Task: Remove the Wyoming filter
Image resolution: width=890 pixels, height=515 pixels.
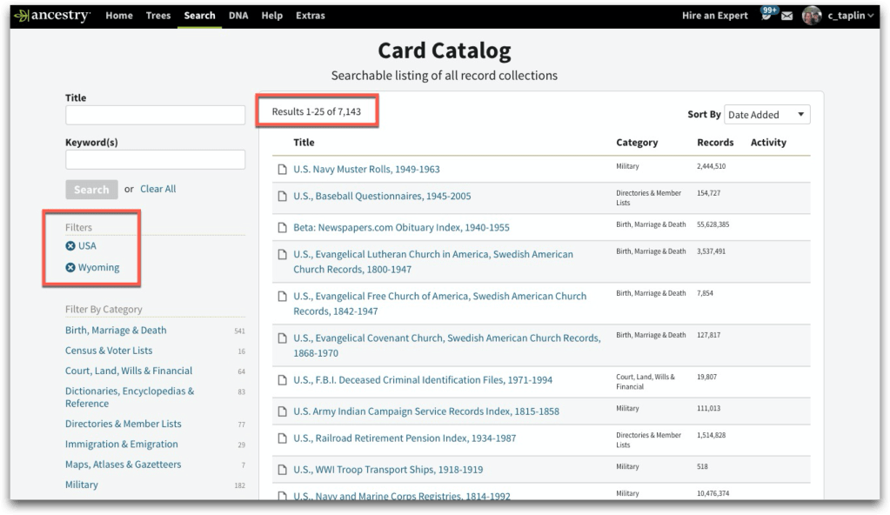Action: pyautogui.click(x=70, y=268)
